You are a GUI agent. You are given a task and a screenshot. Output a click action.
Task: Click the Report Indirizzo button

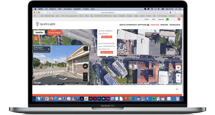pyautogui.click(x=107, y=37)
